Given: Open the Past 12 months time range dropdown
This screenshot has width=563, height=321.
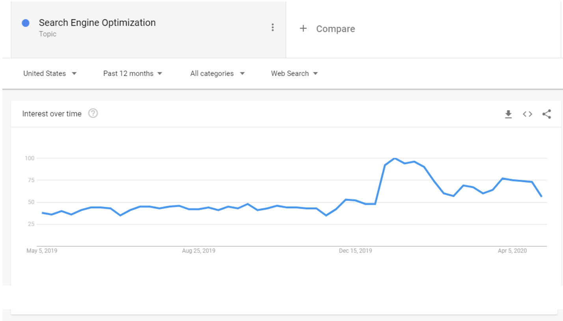Looking at the screenshot, I should tap(133, 74).
